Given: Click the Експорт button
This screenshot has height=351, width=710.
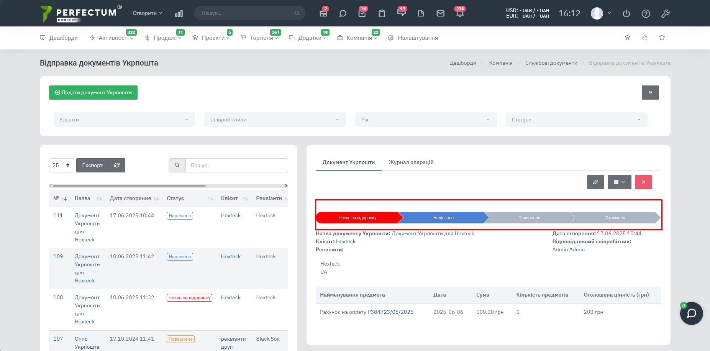Looking at the screenshot, I should tap(92, 165).
